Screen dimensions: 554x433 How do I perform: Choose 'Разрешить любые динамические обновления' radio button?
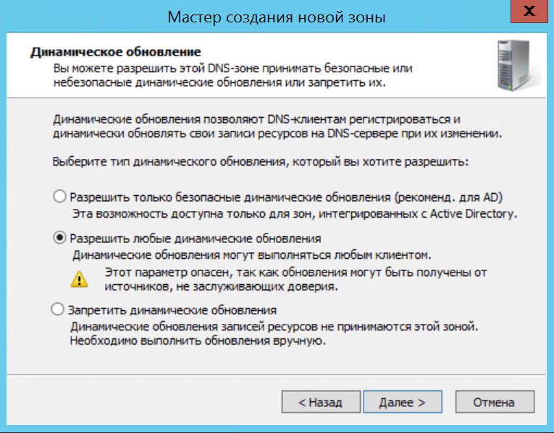[59, 238]
